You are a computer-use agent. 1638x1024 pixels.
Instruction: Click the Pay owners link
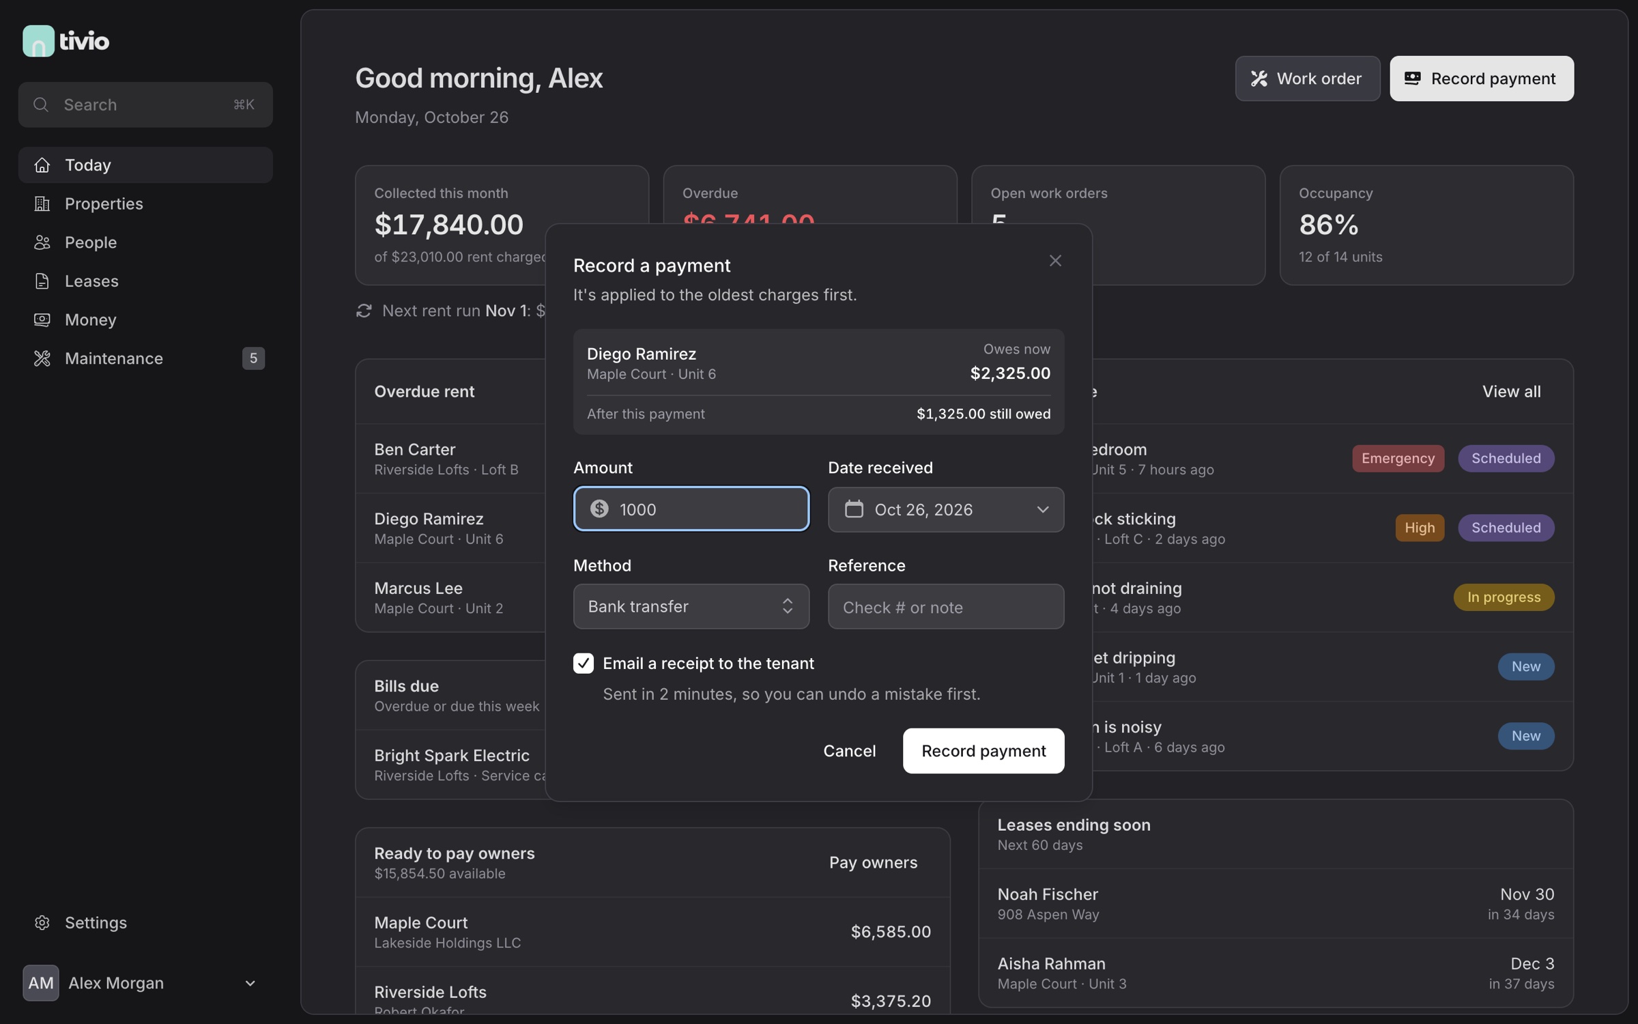pos(873,862)
